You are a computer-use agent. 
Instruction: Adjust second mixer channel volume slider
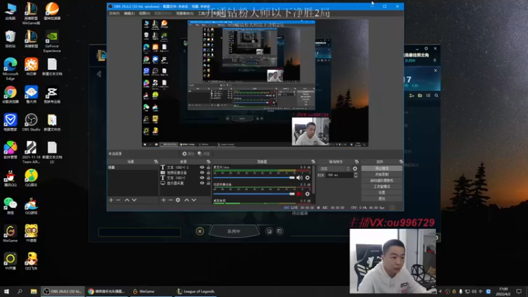tap(254, 194)
